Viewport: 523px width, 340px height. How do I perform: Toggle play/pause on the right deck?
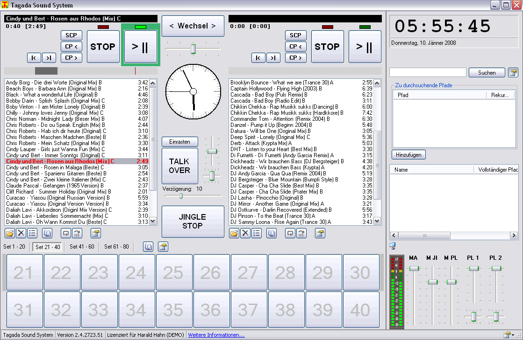tap(365, 47)
